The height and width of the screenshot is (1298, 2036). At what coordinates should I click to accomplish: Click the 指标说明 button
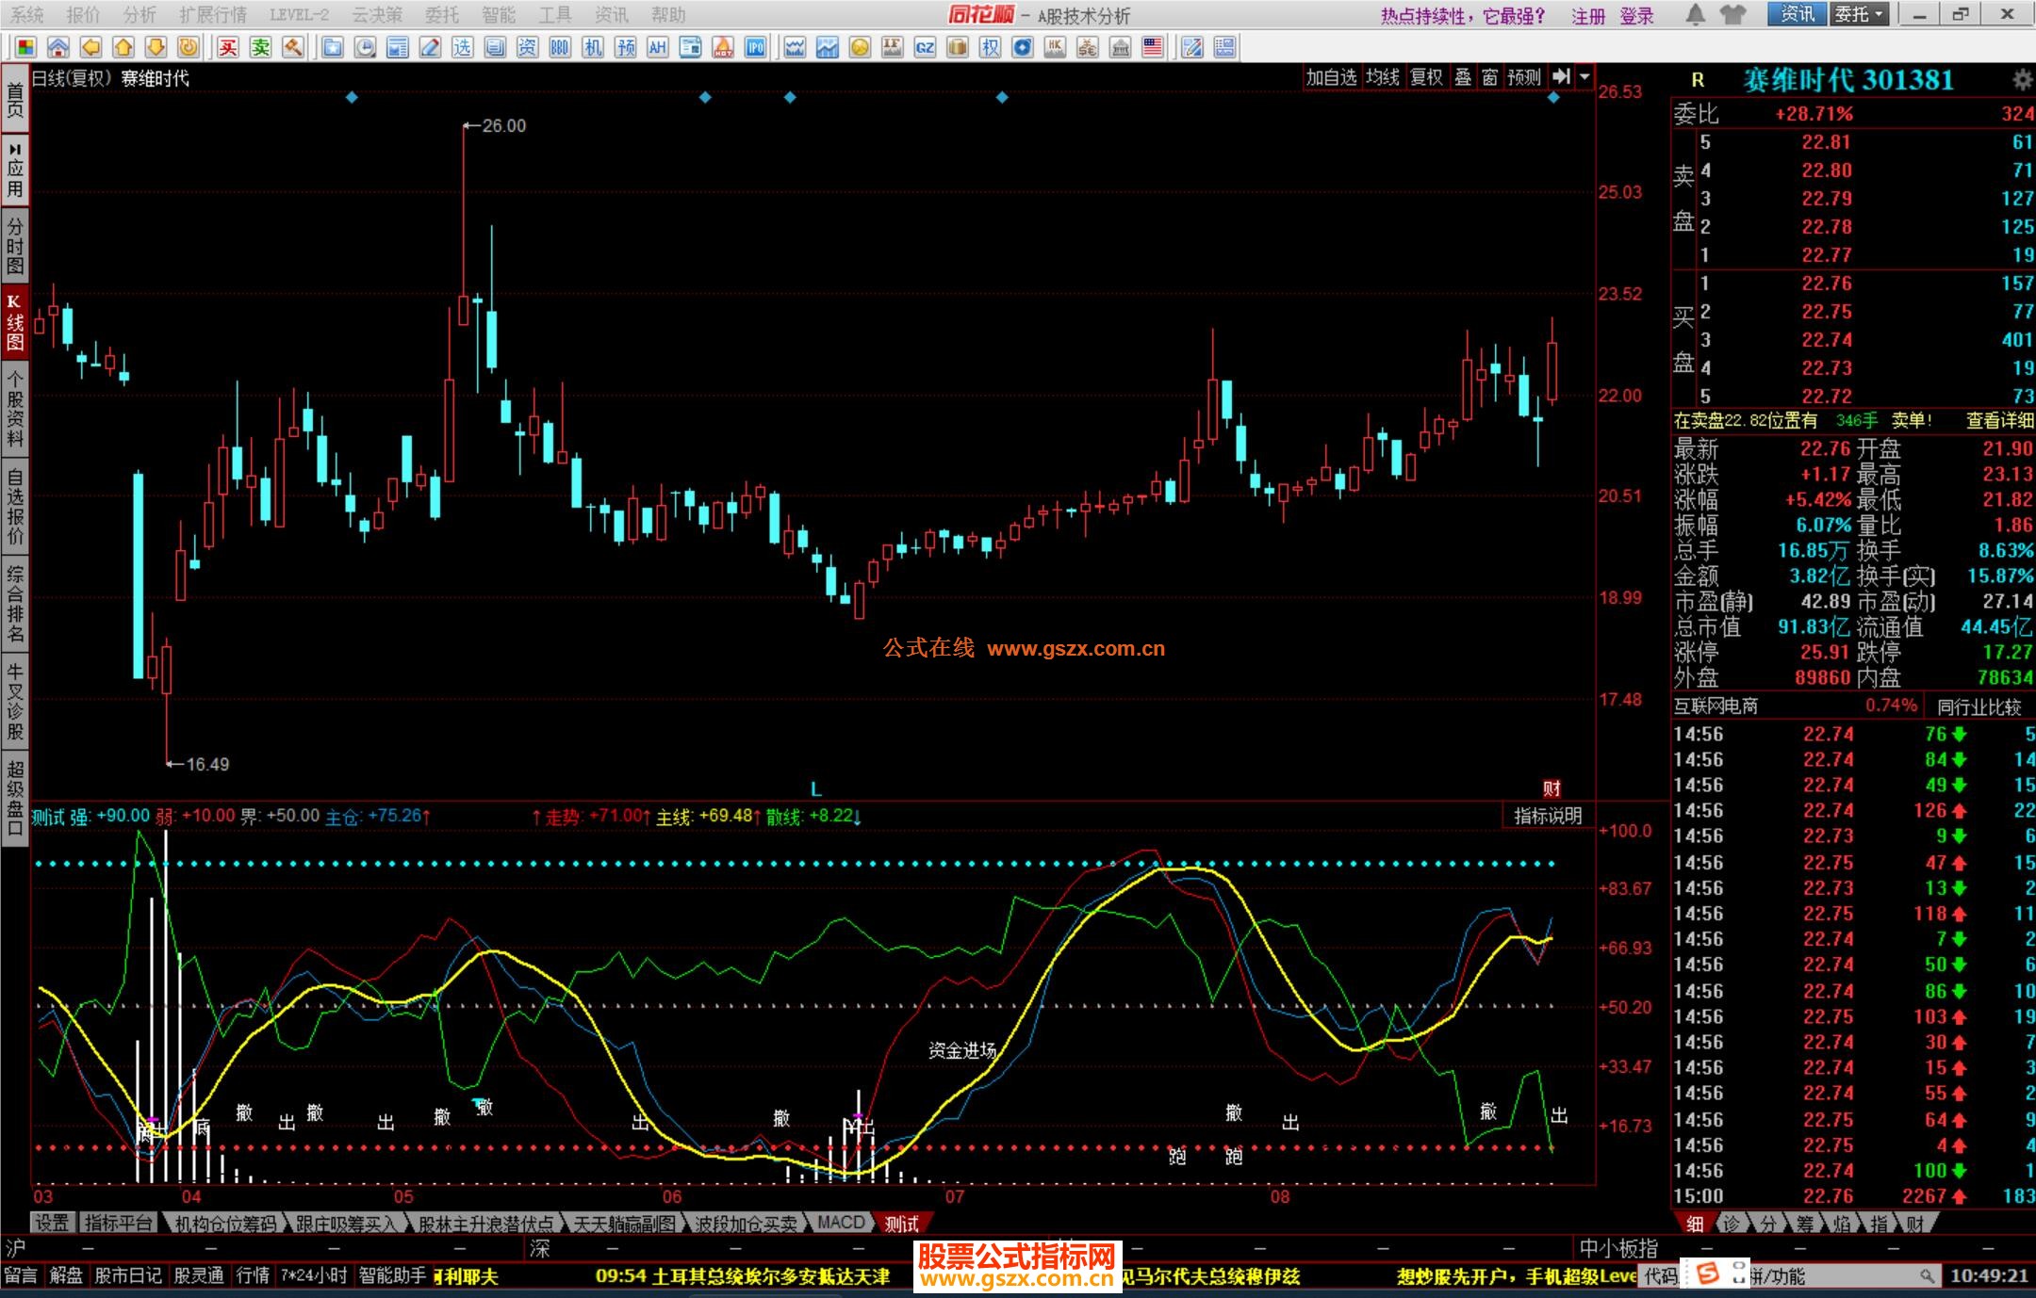[x=1547, y=816]
